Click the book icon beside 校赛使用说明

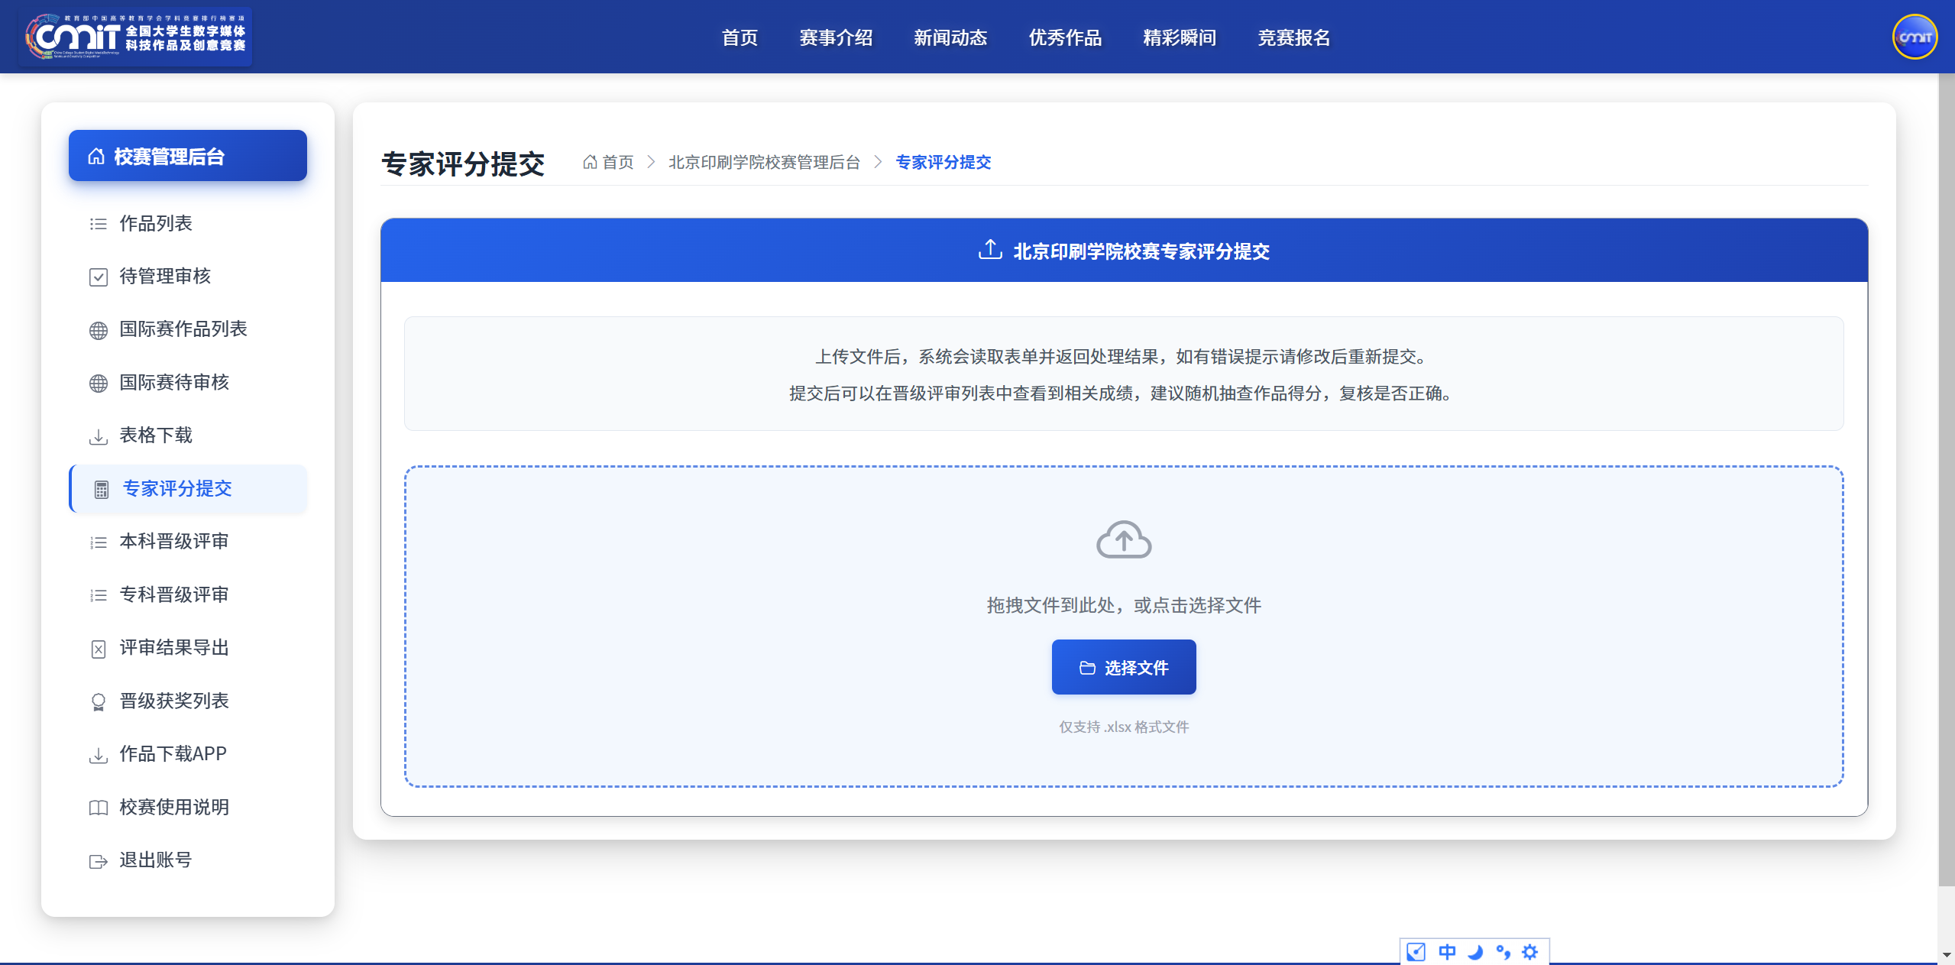click(x=99, y=808)
